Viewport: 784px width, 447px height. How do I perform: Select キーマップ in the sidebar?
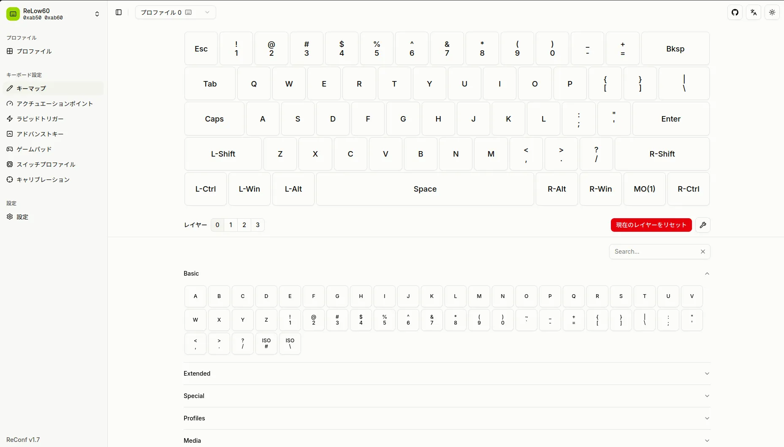pyautogui.click(x=53, y=88)
